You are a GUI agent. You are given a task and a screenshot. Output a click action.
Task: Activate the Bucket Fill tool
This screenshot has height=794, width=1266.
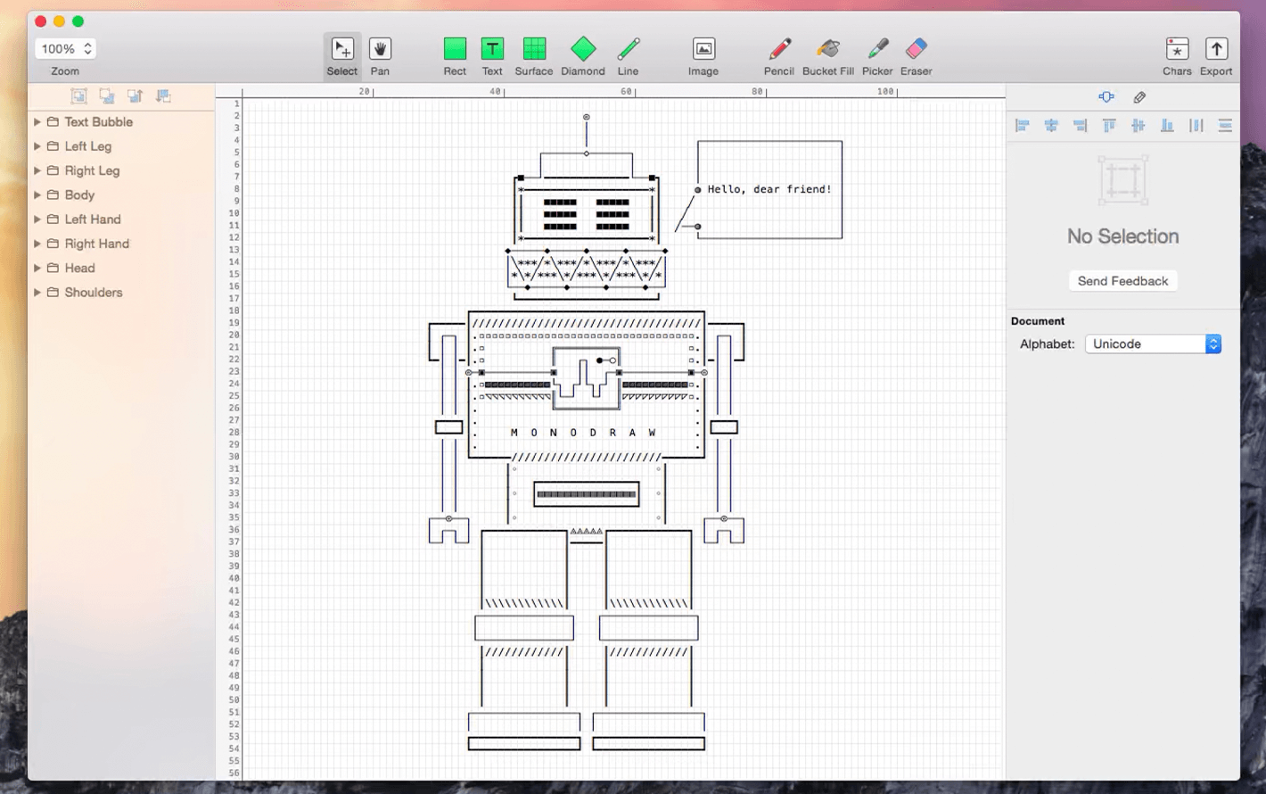pyautogui.click(x=828, y=56)
